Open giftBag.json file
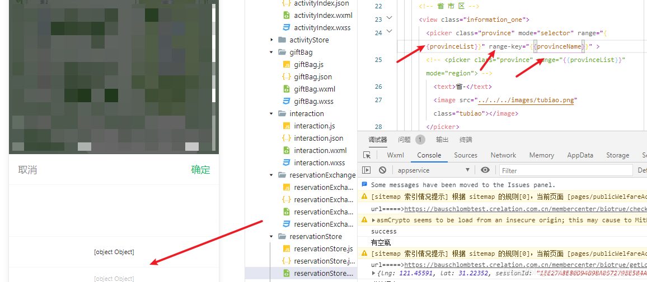Image resolution: width=647 pixels, height=282 pixels. click(x=313, y=77)
